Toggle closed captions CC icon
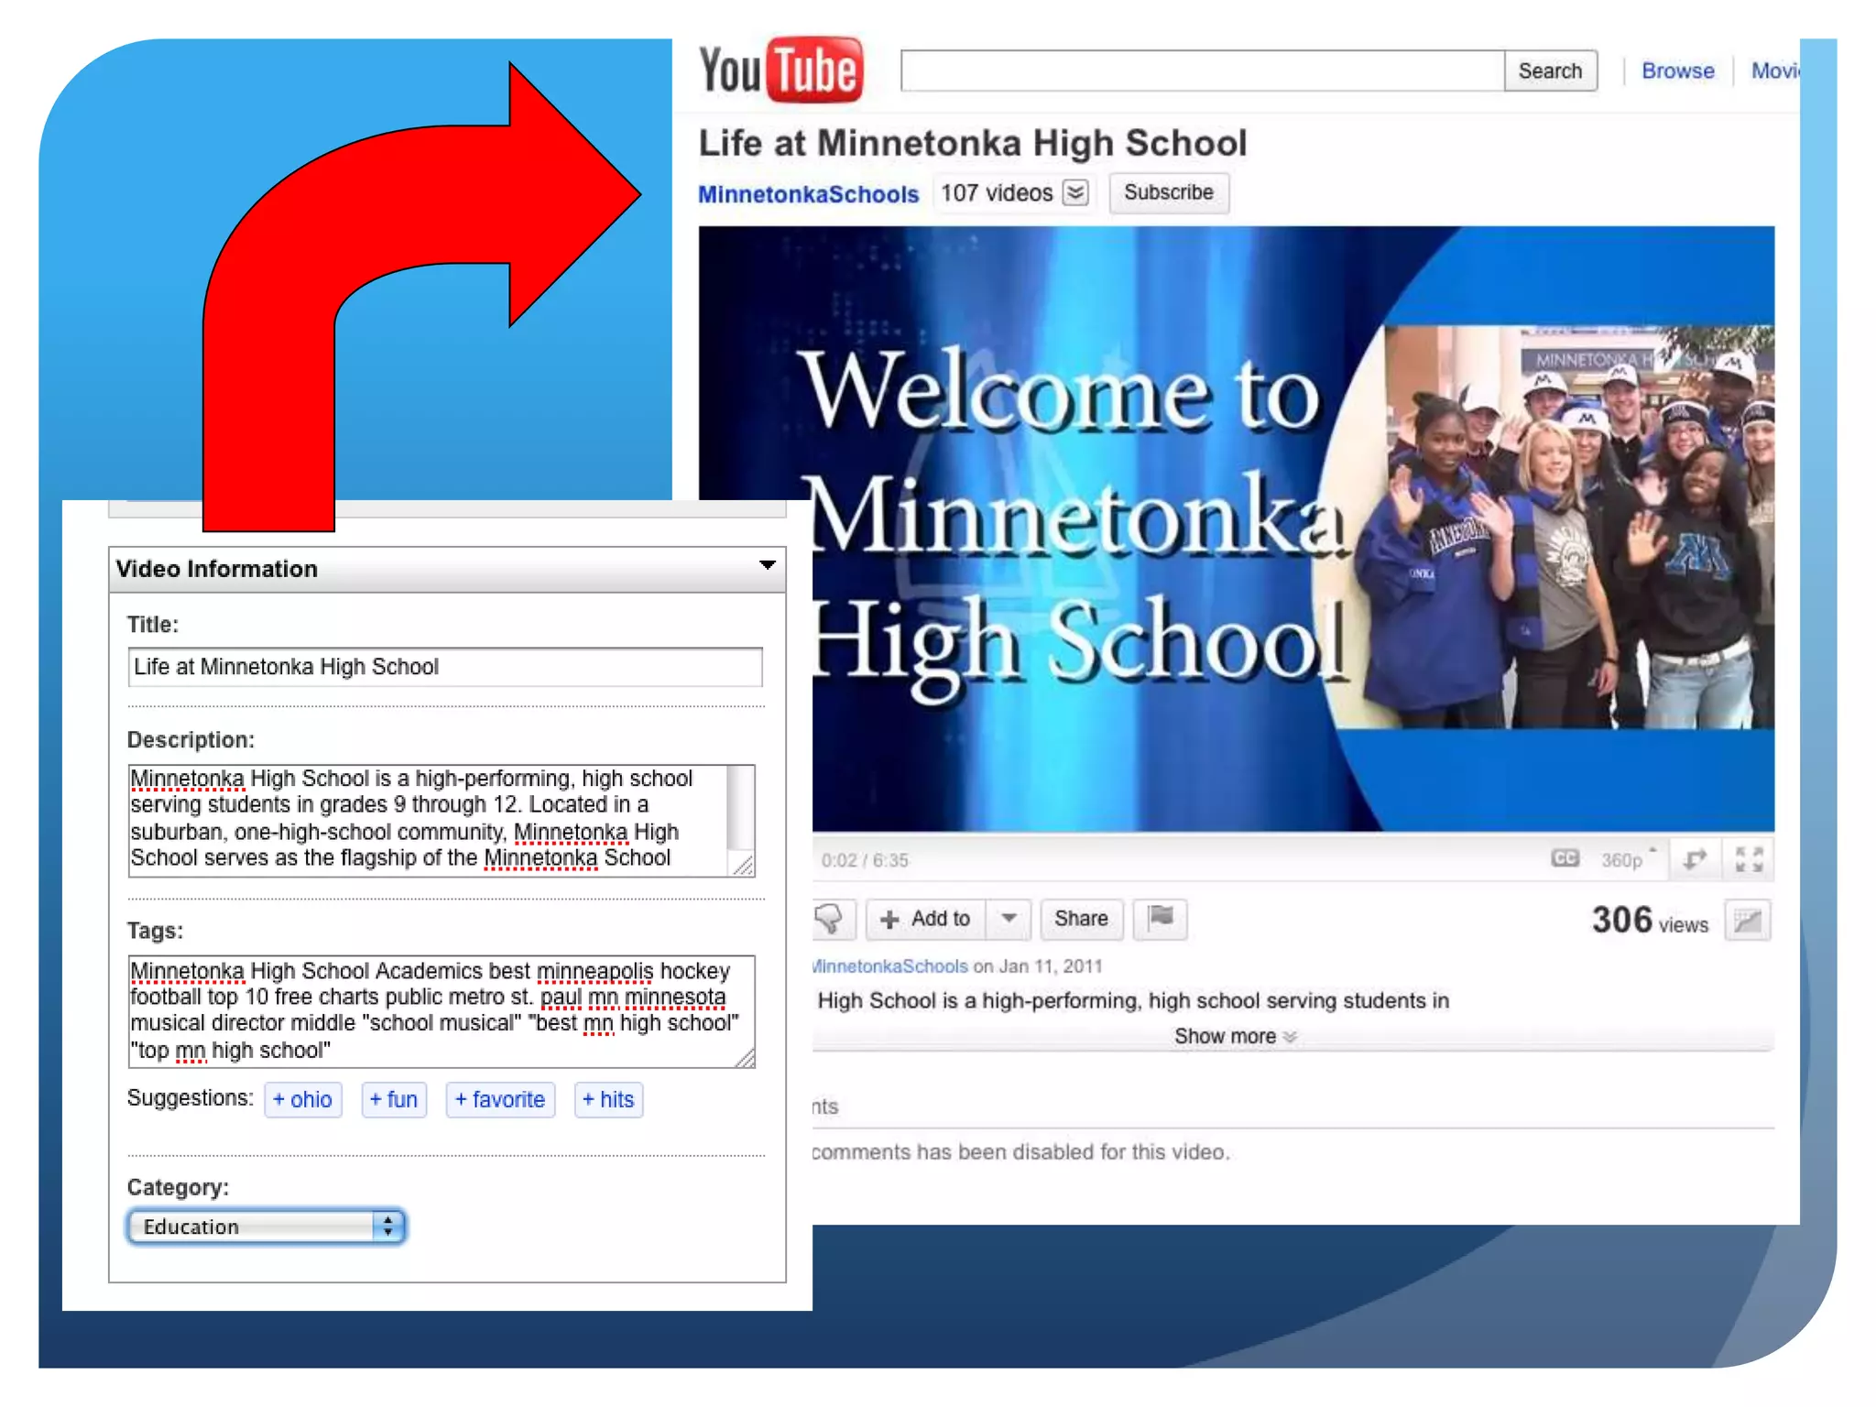This screenshot has width=1876, height=1407. pyautogui.click(x=1565, y=858)
